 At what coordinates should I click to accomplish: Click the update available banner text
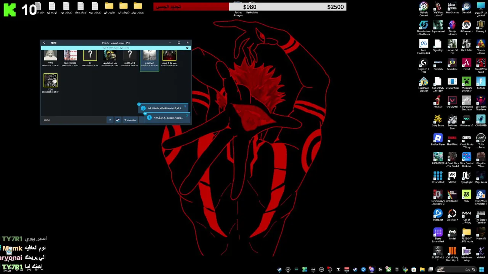tap(116, 48)
